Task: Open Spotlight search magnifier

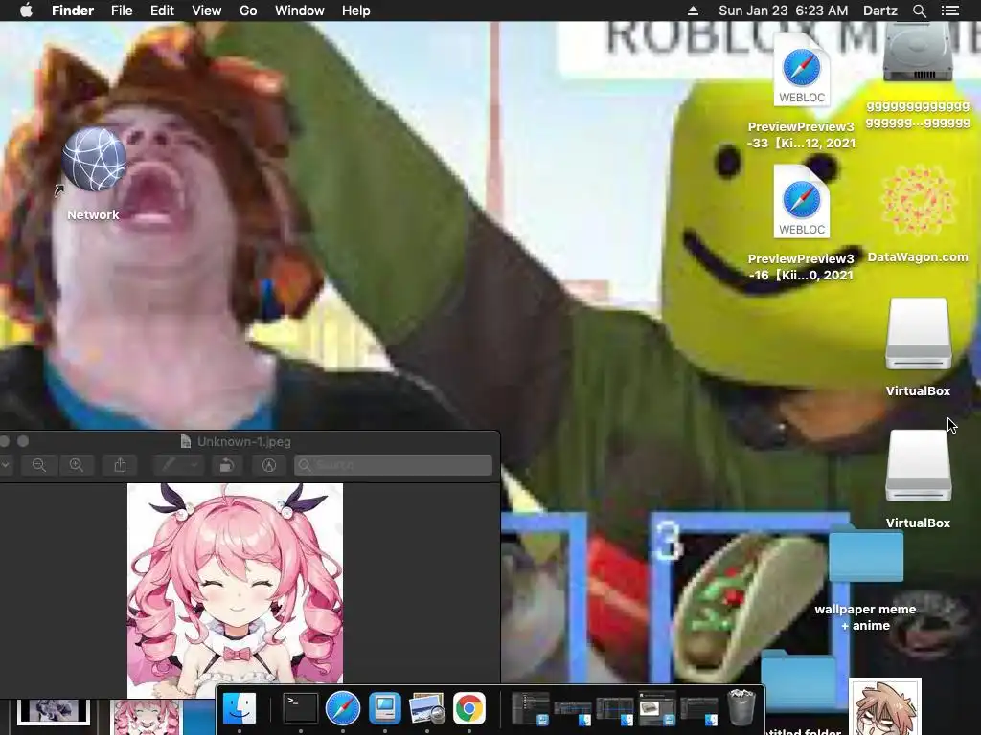Action: coord(919,11)
